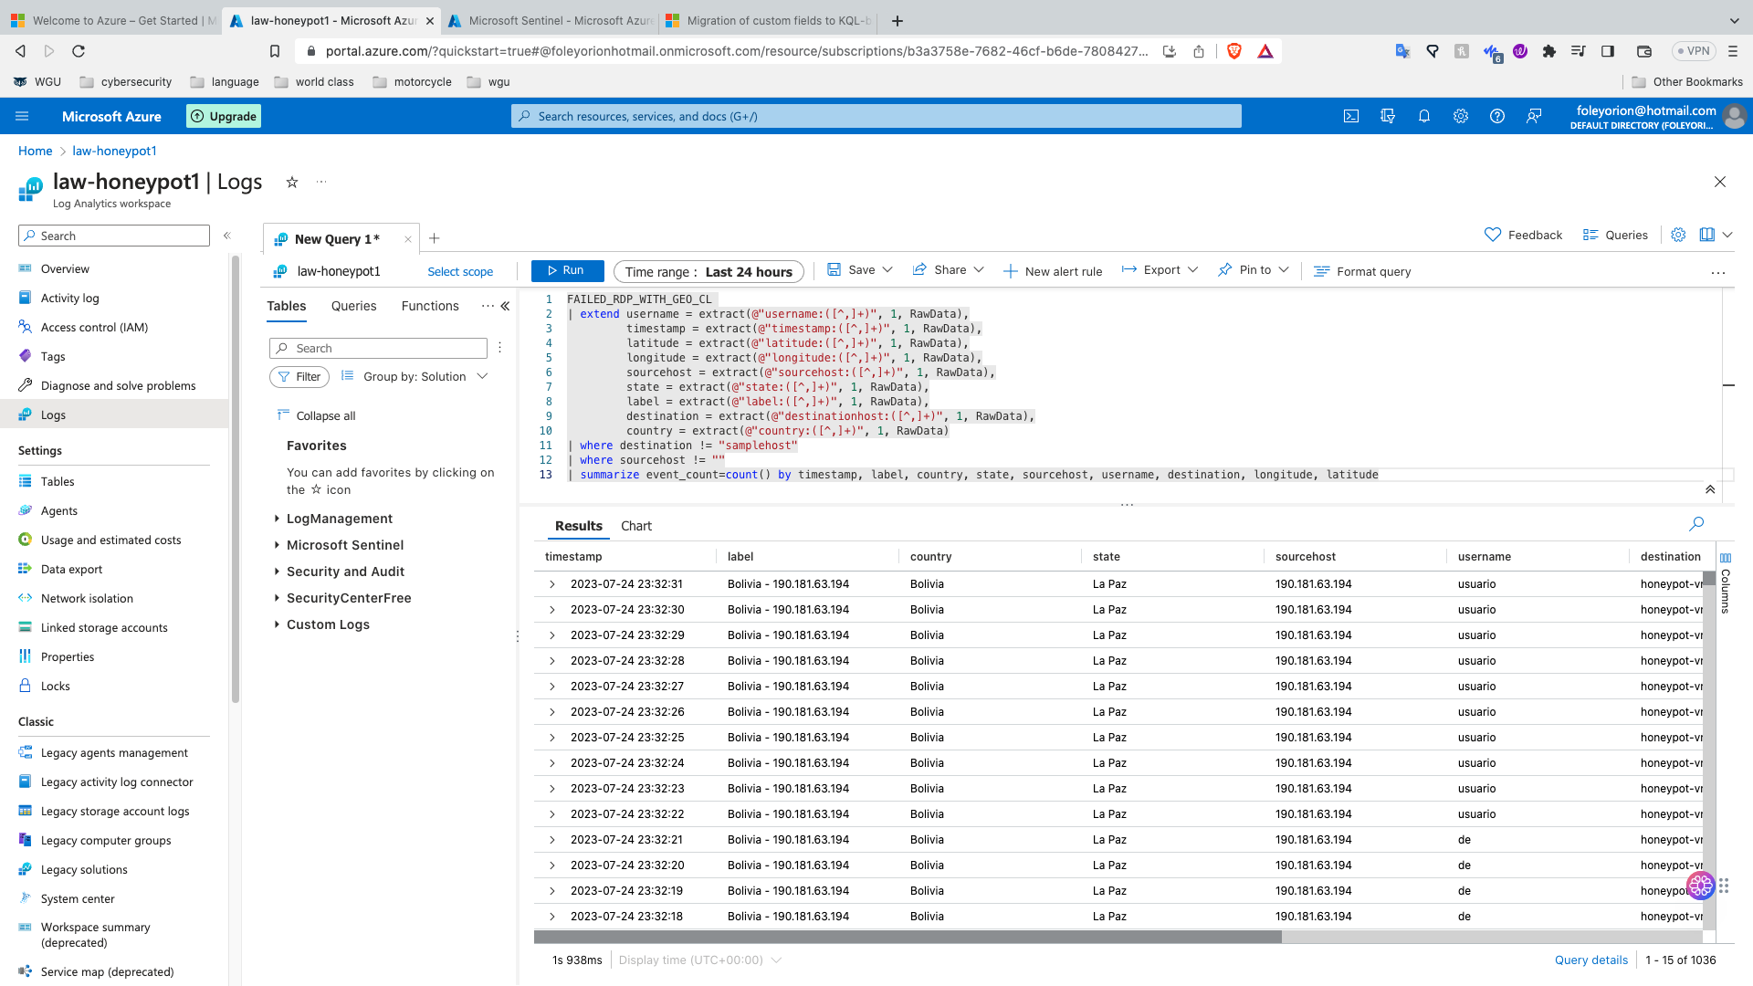Click the Run button to execute query

click(566, 269)
